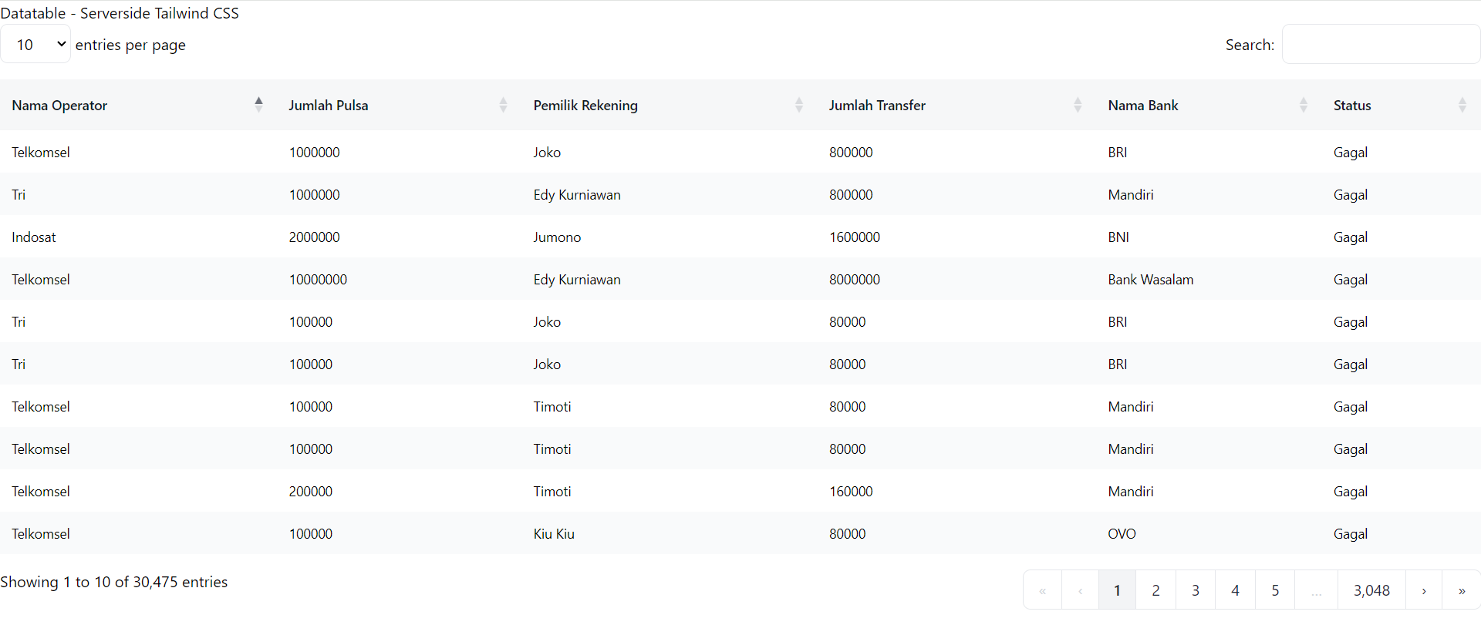Click Edy Kurniawan in the Mandiri row
1481x635 pixels.
tap(577, 195)
